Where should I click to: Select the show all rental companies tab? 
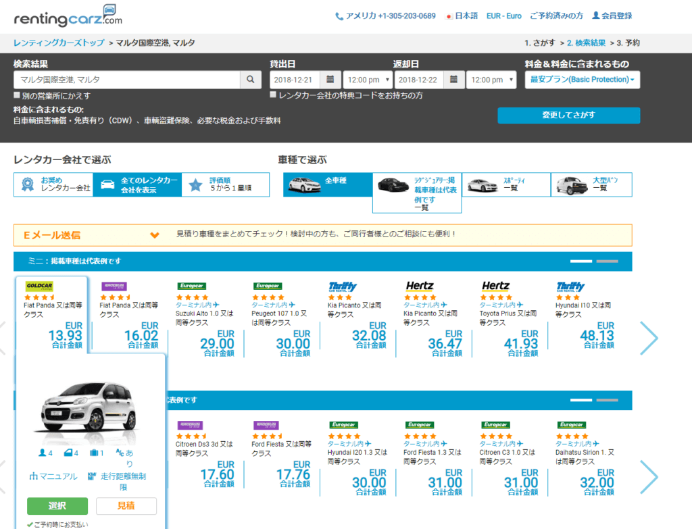[x=137, y=184]
